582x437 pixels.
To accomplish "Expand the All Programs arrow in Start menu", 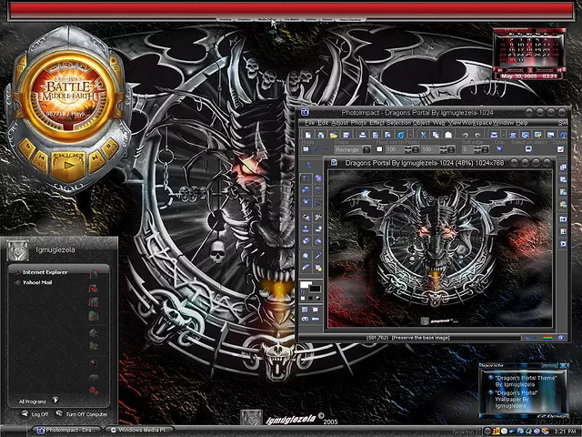I will click(55, 401).
